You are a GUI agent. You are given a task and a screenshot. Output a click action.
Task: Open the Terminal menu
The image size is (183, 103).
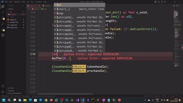(x=39, y=2)
